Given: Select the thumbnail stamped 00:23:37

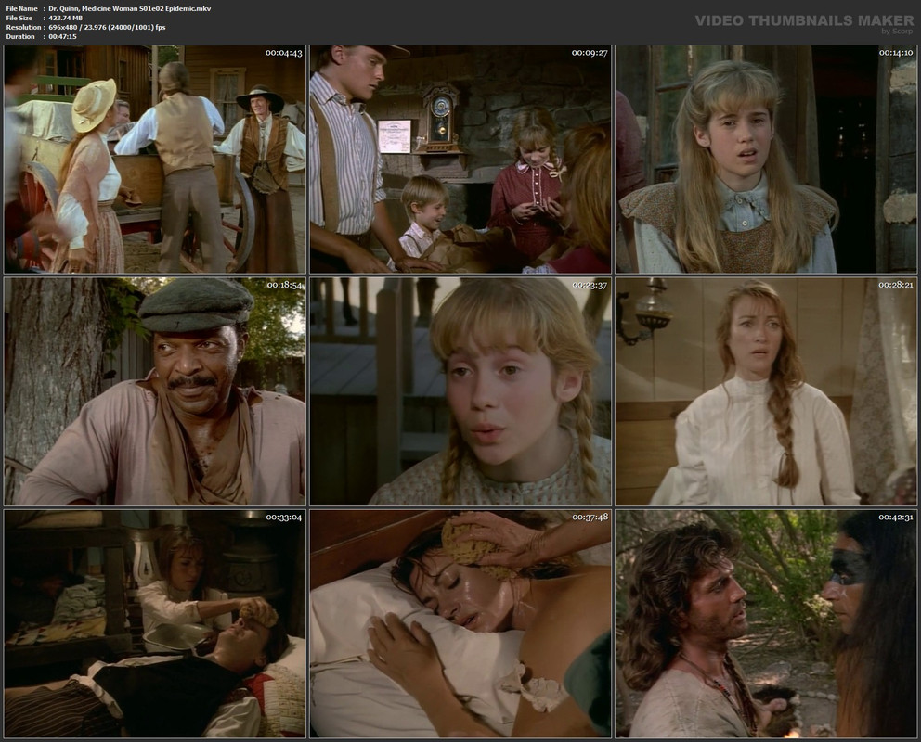Looking at the screenshot, I should coord(460,391).
